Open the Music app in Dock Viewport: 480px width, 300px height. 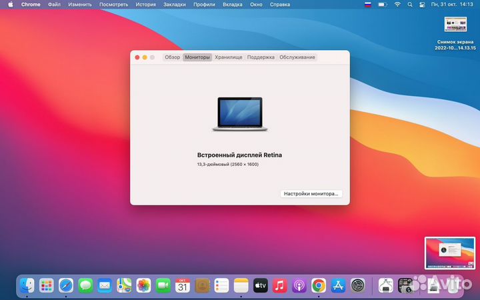[x=280, y=285]
